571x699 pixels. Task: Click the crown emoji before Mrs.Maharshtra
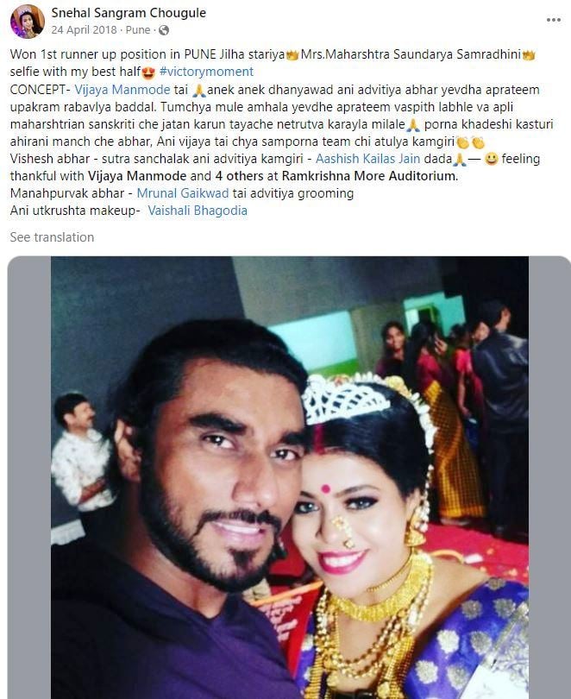pos(292,55)
